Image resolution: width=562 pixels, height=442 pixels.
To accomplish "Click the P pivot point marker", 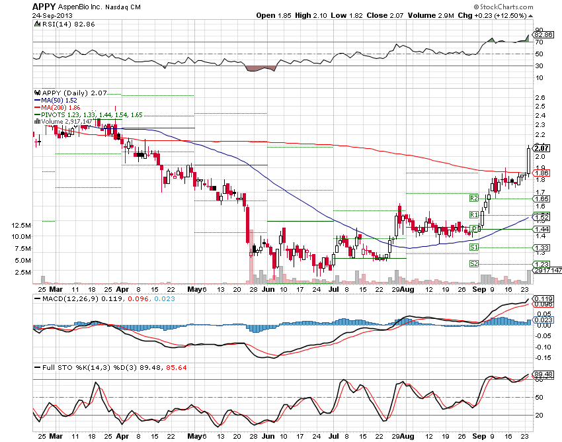I will [x=474, y=229].
